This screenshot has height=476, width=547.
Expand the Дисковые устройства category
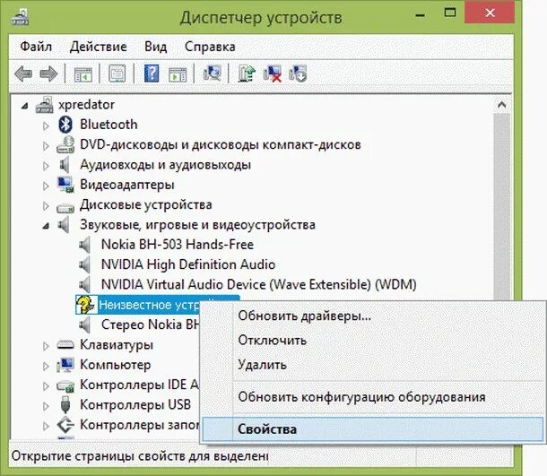(x=46, y=206)
